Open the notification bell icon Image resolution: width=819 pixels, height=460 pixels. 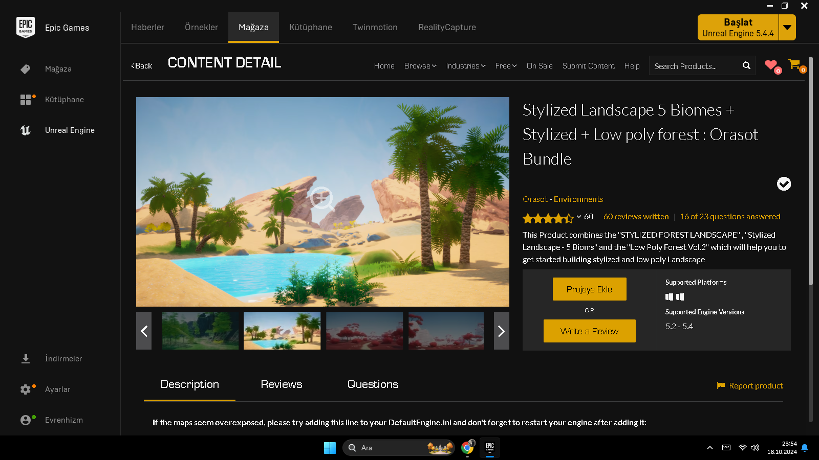tap(805, 448)
